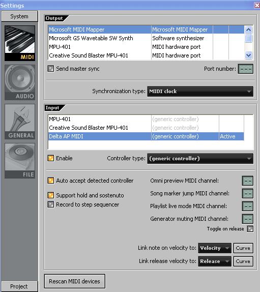This screenshot has height=292, width=260.
Task: Open the Synchronization type dropdown
Action: (x=200, y=92)
